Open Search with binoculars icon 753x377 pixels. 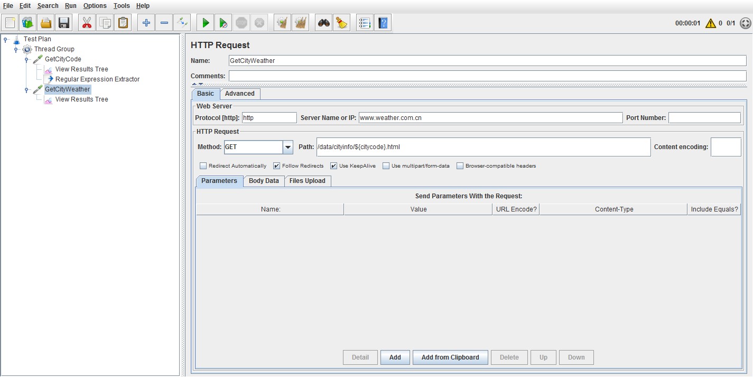coord(324,23)
